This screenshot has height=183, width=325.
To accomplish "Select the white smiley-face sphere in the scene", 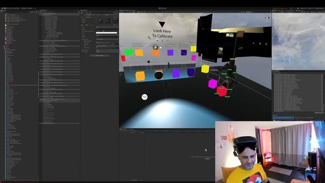I will pos(144,97).
